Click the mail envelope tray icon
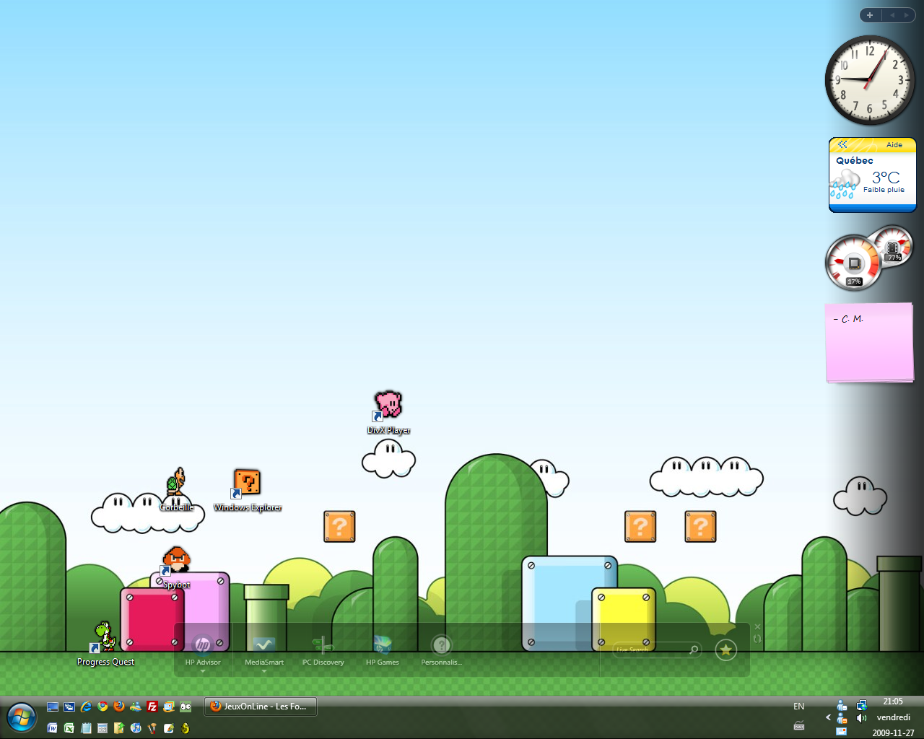The height and width of the screenshot is (739, 924). click(x=841, y=731)
